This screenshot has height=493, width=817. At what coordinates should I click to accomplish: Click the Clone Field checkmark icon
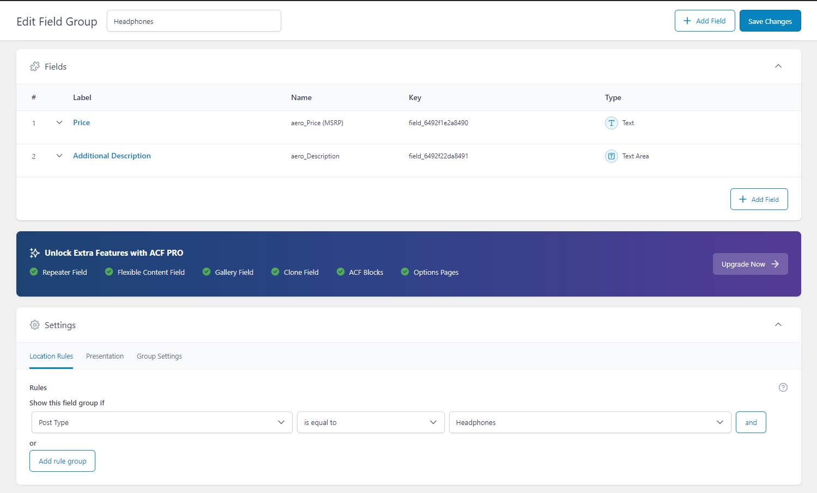tap(275, 272)
